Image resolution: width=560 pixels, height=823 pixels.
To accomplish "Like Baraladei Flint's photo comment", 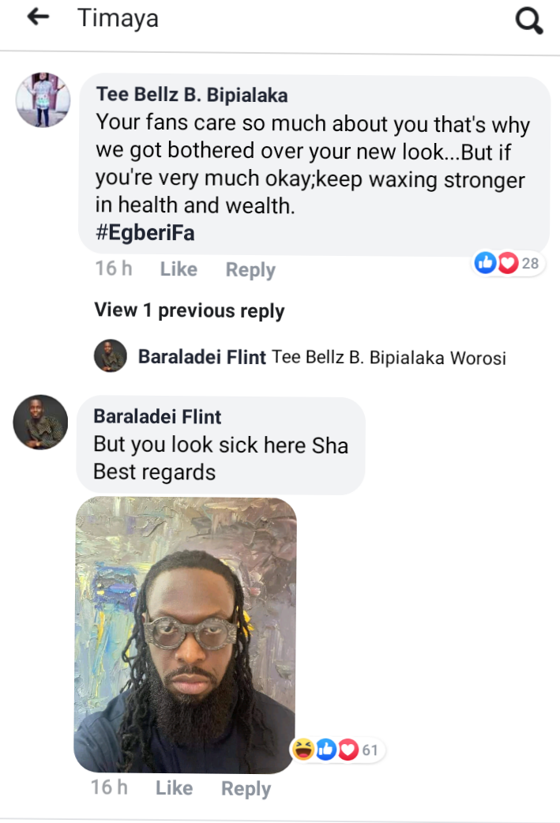I will click(x=175, y=787).
